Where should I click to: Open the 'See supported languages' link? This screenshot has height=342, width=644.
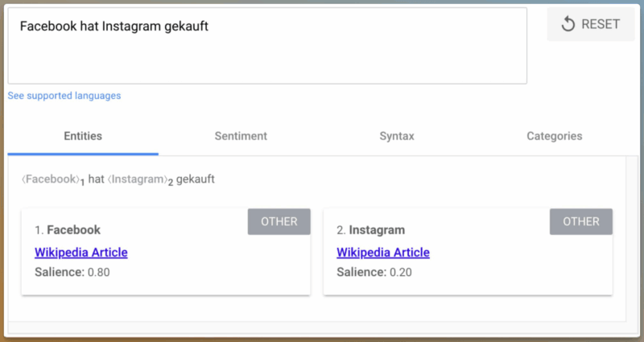coord(64,96)
